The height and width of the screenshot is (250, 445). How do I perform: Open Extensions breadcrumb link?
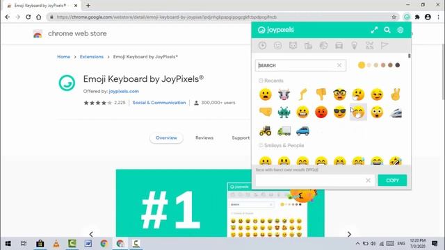pos(92,57)
